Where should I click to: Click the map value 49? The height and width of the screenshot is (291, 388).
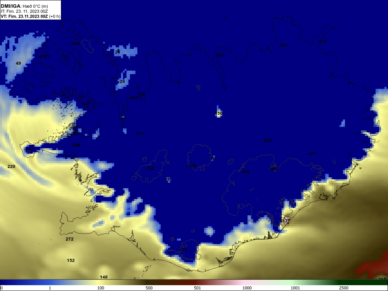[18, 63]
